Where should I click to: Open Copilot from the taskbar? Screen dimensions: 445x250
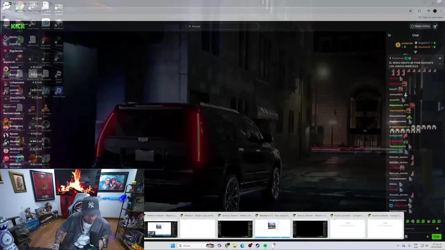tap(219, 246)
